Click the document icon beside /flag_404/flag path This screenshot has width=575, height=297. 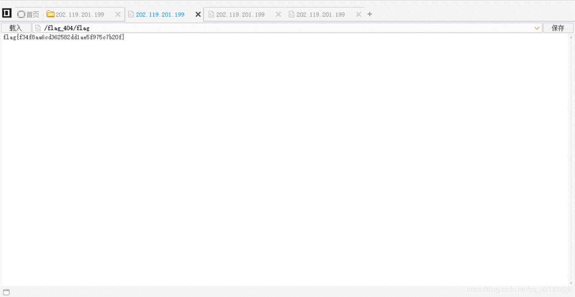pos(38,28)
